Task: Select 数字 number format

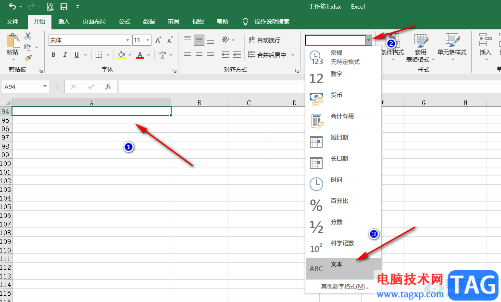Action: [x=343, y=78]
